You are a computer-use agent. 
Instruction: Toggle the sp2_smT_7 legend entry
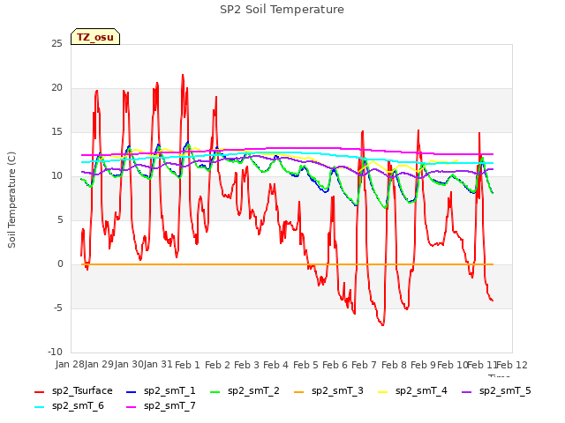click(x=161, y=406)
